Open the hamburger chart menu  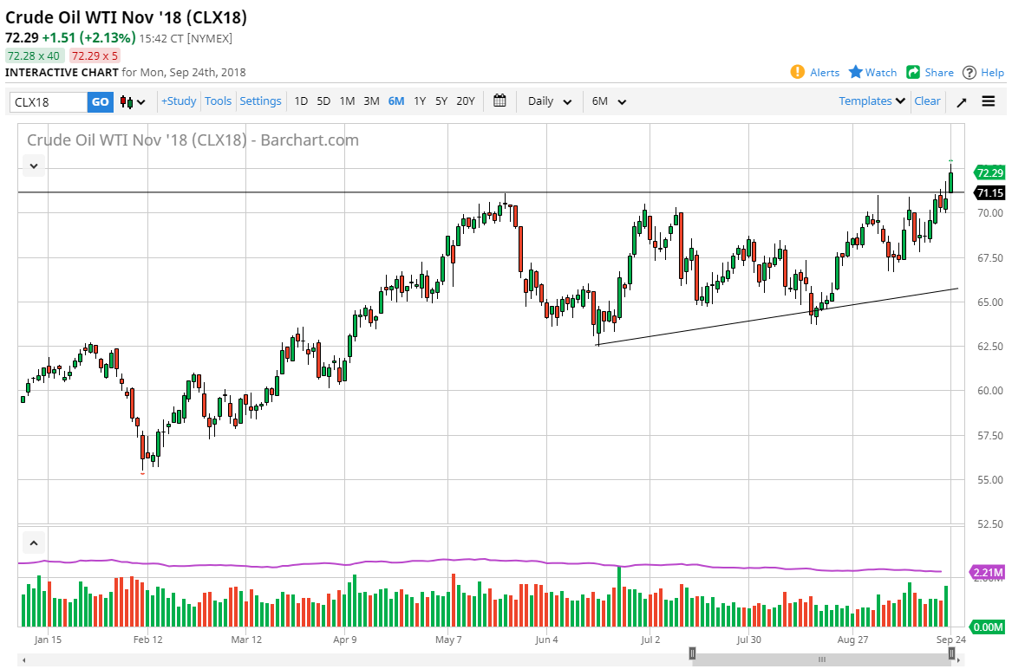[989, 101]
